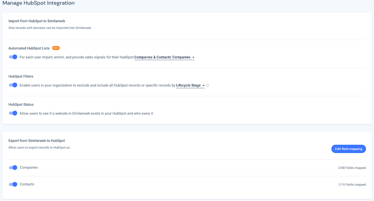Image resolution: width=374 pixels, height=201 pixels.
Task: Open the Lifecycle Stage dropdown
Action: [x=190, y=86]
